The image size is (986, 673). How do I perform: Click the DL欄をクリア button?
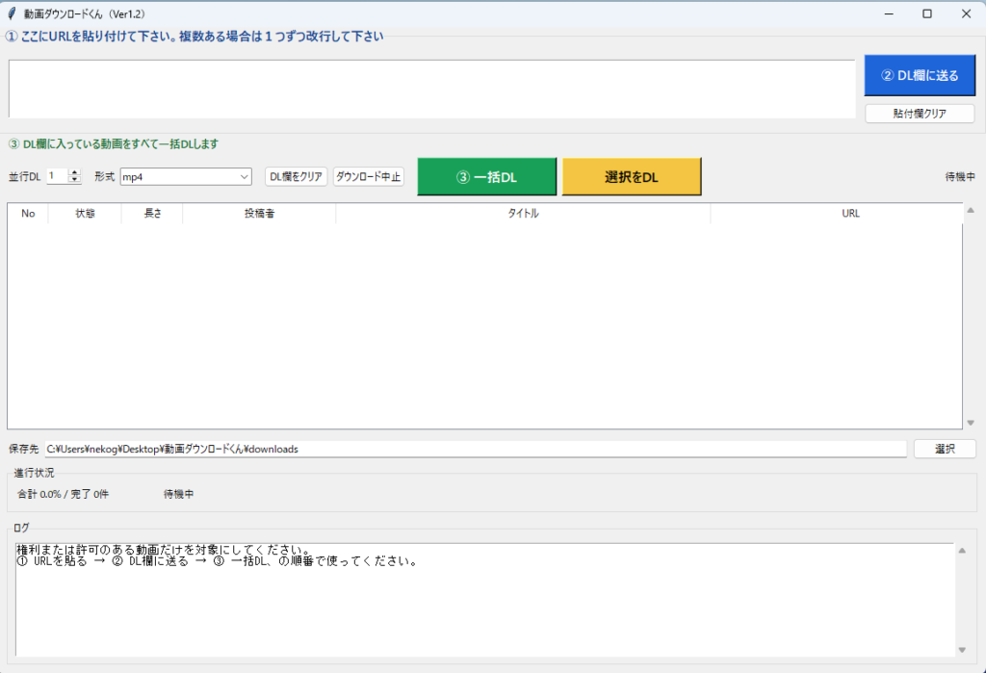pyautogui.click(x=297, y=177)
